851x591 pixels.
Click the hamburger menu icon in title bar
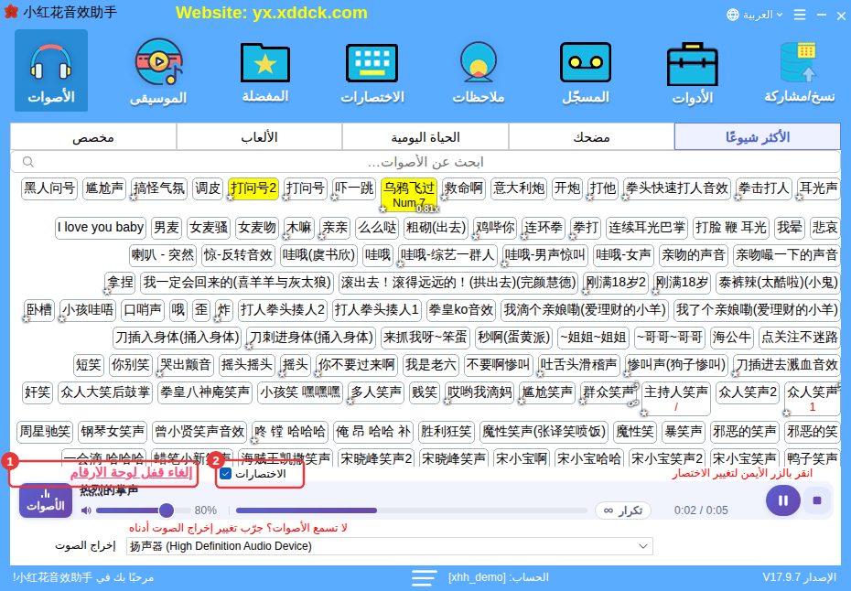point(800,15)
